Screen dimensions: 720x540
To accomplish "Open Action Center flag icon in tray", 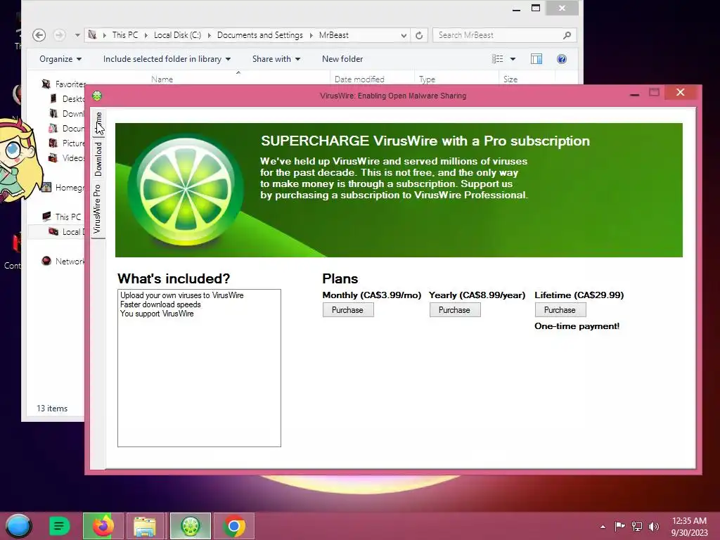I will (620, 526).
